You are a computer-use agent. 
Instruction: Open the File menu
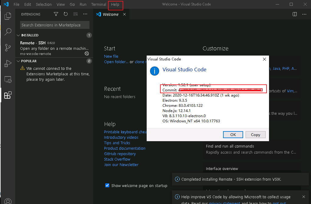coord(16,4)
